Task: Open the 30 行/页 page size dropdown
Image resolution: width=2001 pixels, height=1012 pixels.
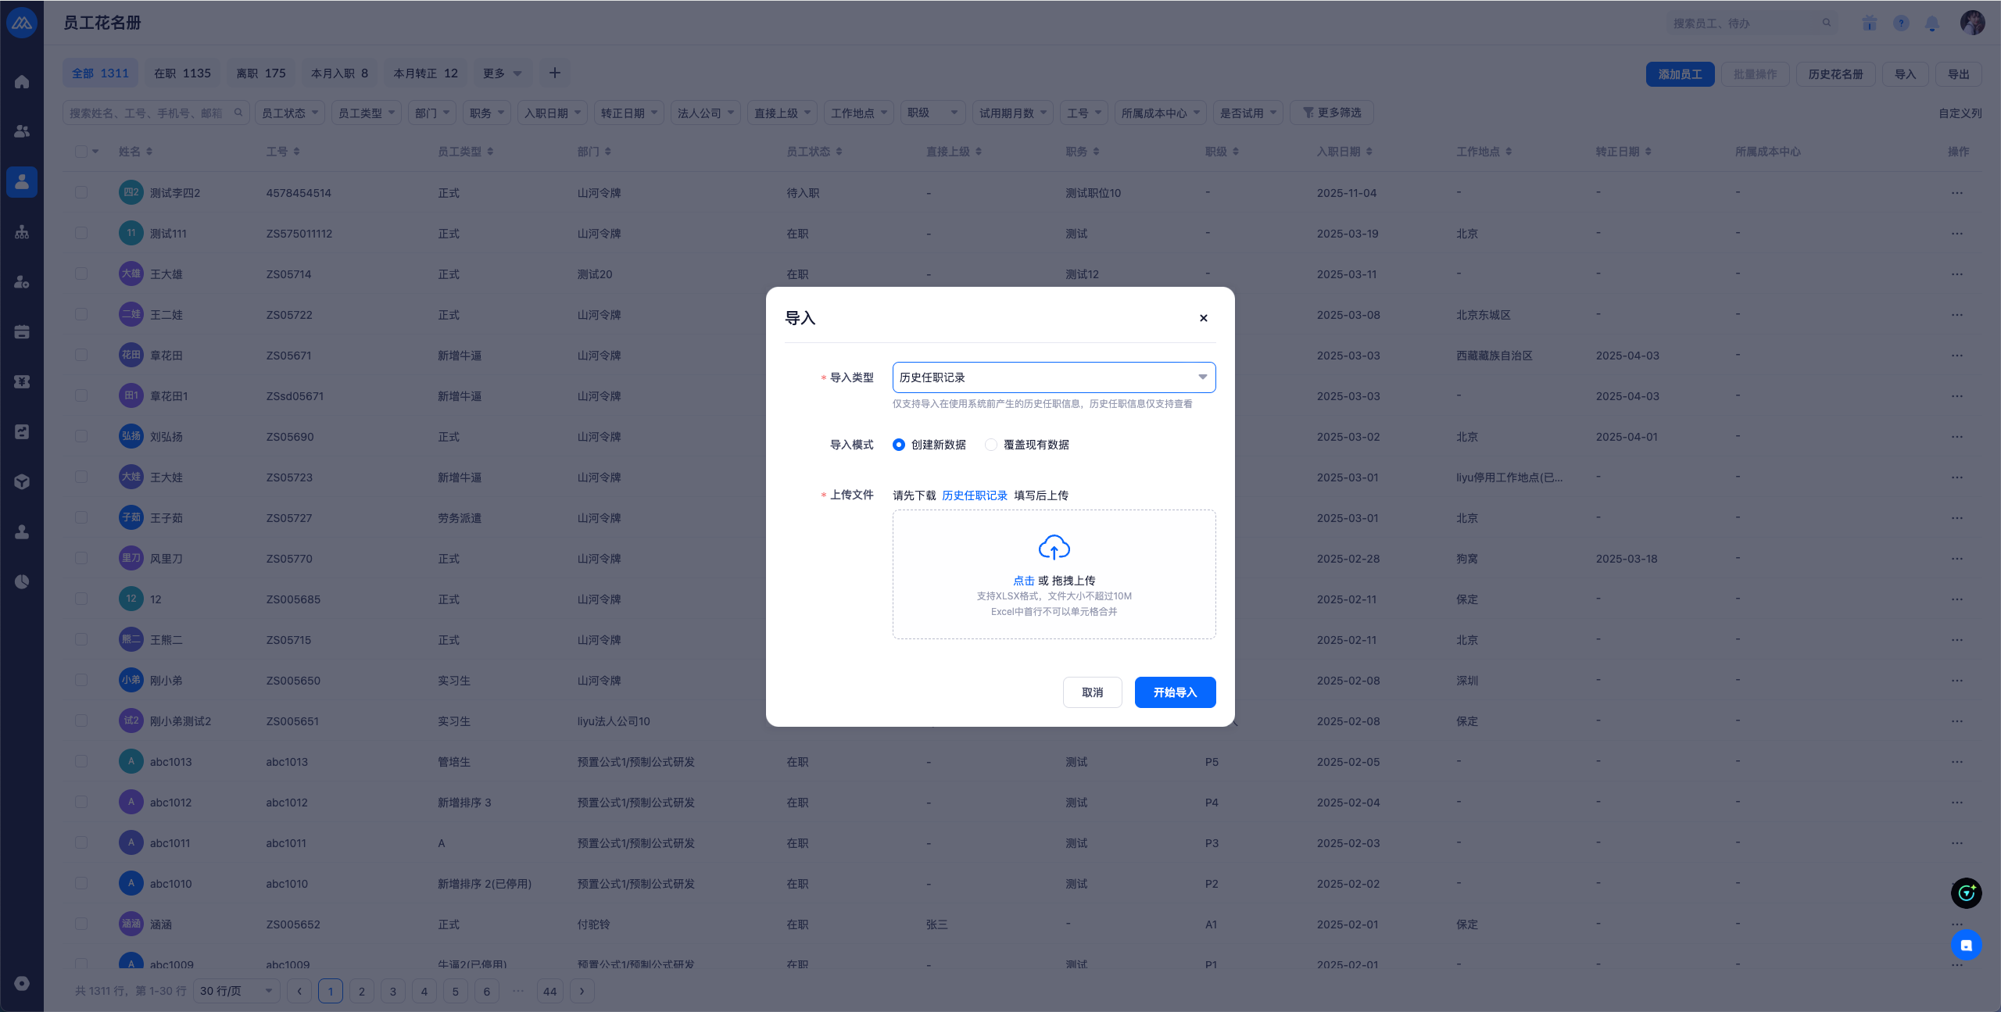Action: coord(235,991)
